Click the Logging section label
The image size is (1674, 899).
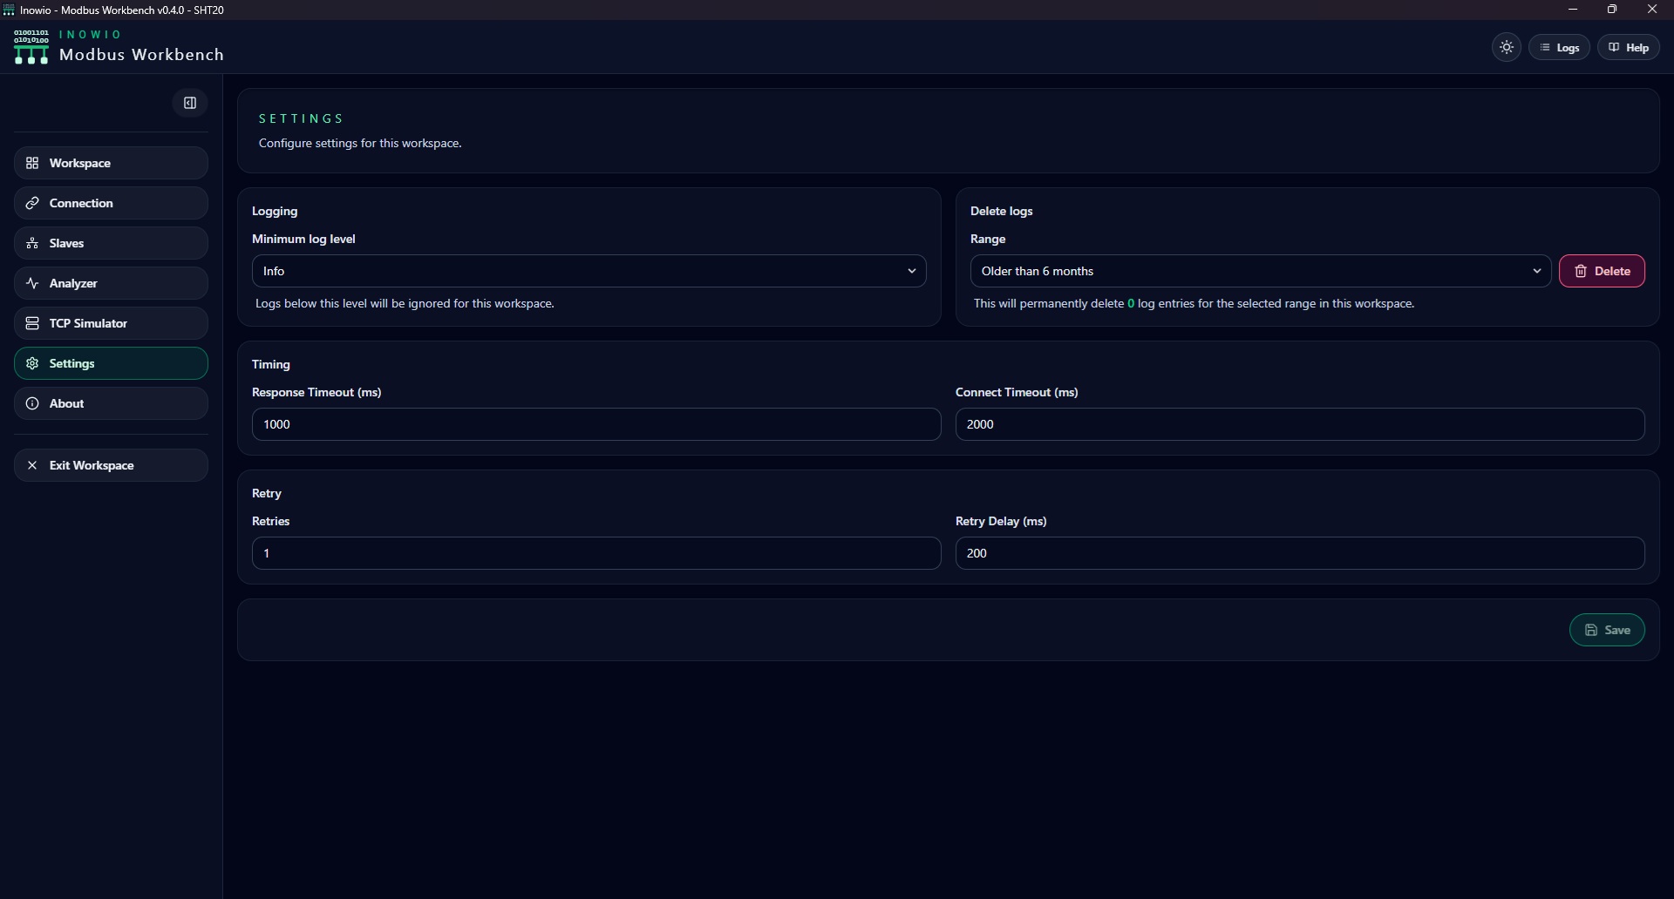point(275,211)
